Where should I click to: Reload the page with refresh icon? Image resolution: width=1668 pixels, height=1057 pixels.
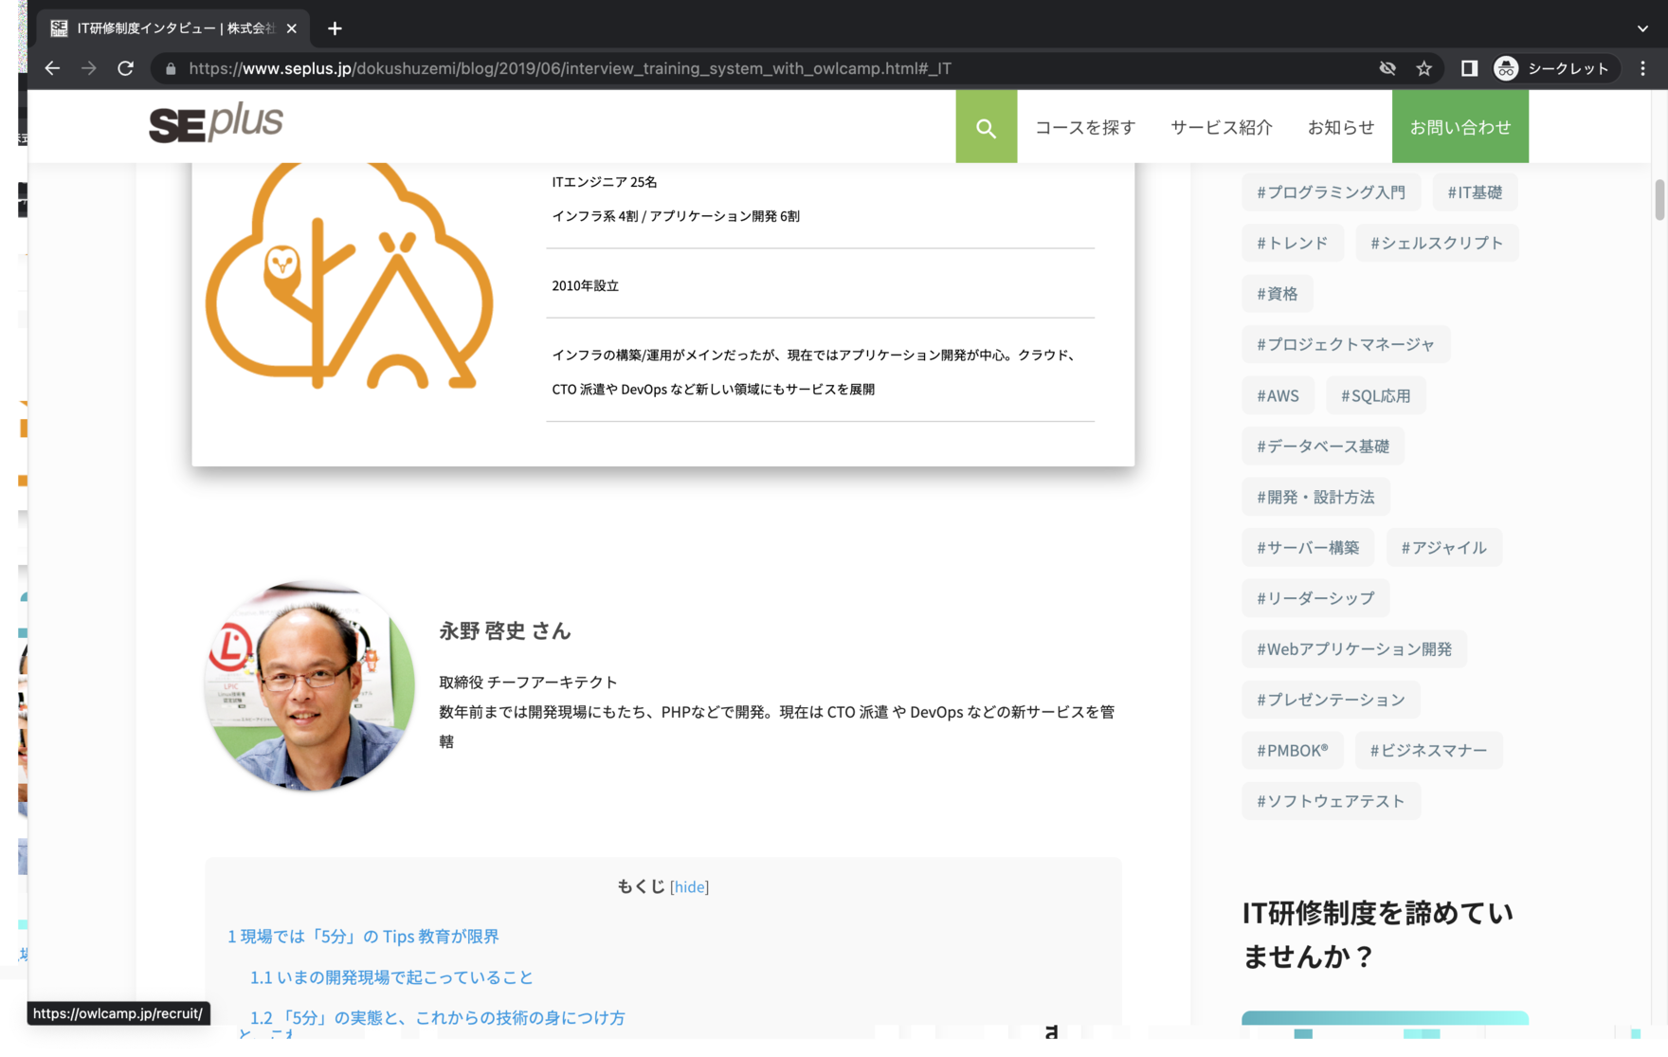(125, 68)
